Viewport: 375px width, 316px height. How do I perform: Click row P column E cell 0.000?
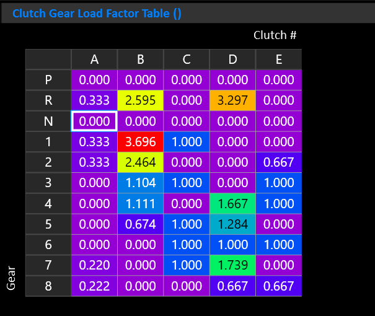click(279, 80)
